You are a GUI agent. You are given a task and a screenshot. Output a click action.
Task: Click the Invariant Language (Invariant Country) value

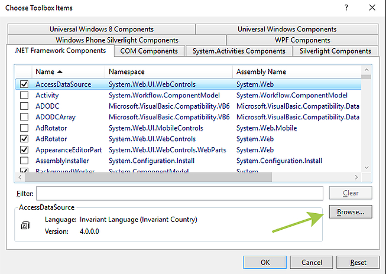(138, 220)
